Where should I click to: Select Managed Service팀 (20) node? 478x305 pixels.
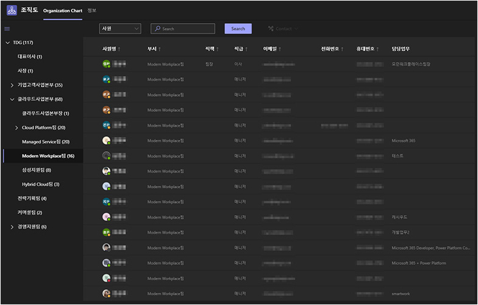45,142
